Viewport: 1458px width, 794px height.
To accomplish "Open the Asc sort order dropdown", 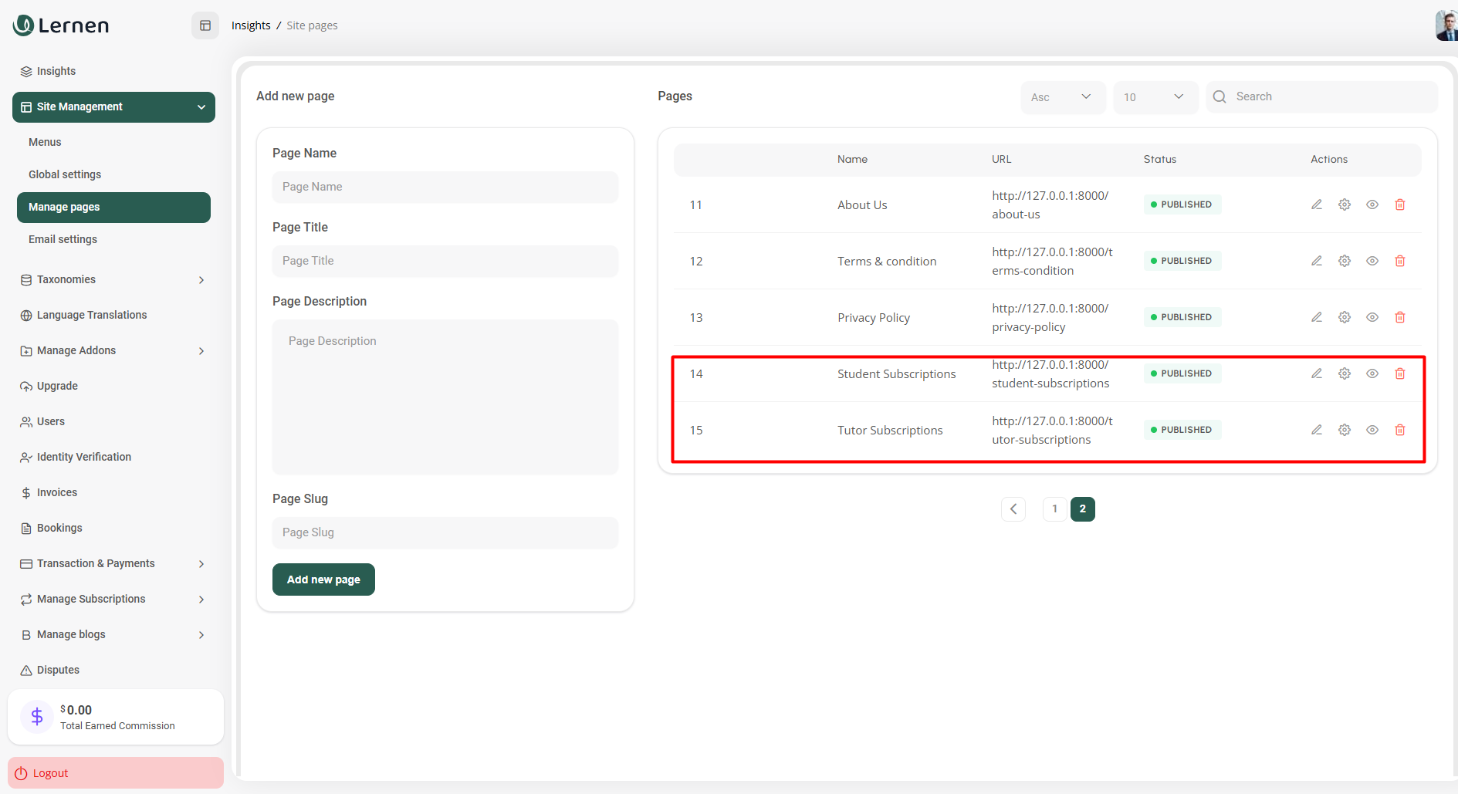I will tap(1062, 97).
